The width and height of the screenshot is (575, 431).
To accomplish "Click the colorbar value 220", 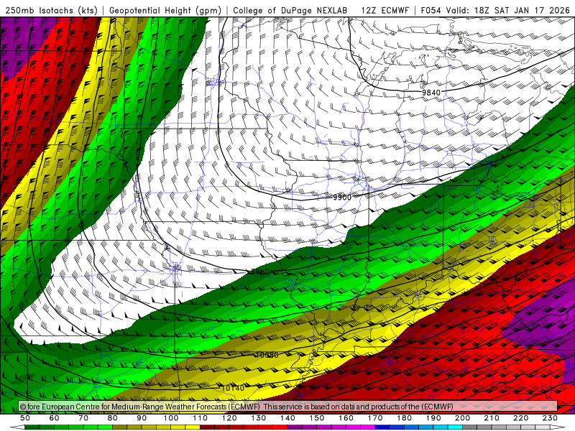I will (x=520, y=418).
